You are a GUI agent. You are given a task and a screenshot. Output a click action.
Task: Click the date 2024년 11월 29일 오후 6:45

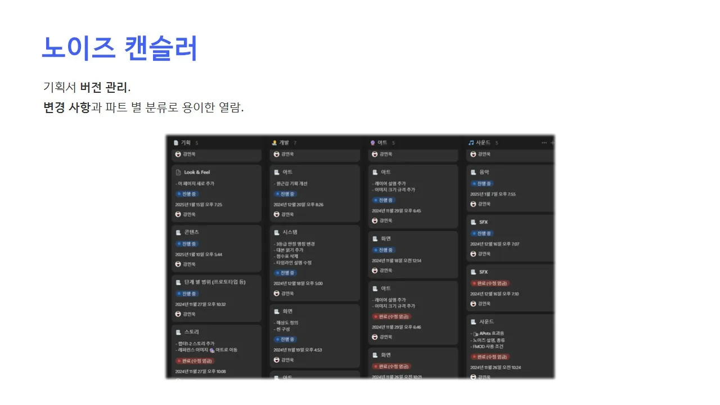[x=397, y=211]
